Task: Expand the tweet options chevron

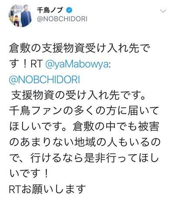Action: 163,11
